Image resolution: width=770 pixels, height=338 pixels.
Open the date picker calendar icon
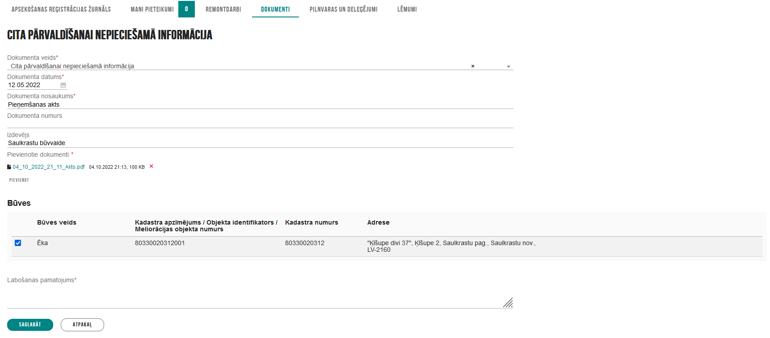(x=63, y=85)
